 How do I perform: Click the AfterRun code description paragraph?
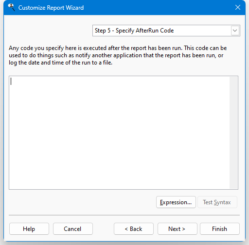click(x=118, y=55)
